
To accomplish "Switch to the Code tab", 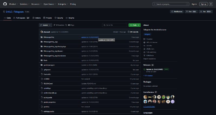I will (7, 18).
